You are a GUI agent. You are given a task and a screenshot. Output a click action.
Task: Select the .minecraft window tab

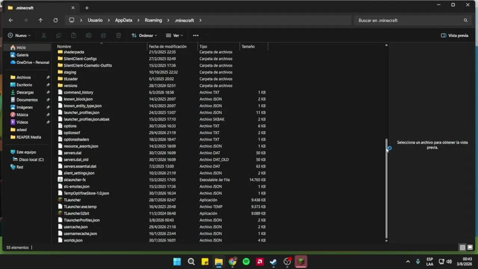click(41, 7)
